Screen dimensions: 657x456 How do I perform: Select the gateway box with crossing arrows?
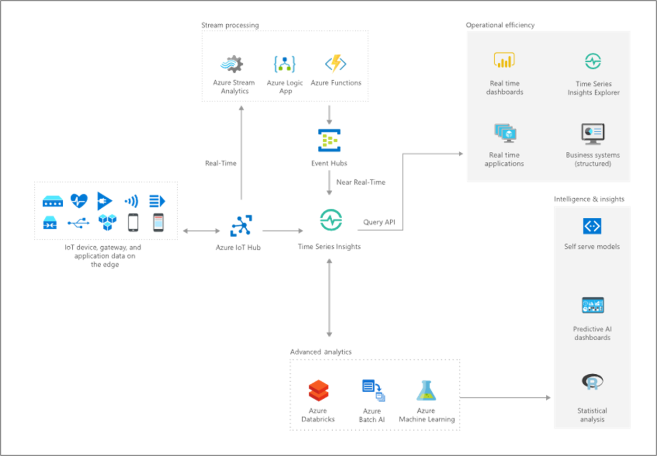click(50, 223)
